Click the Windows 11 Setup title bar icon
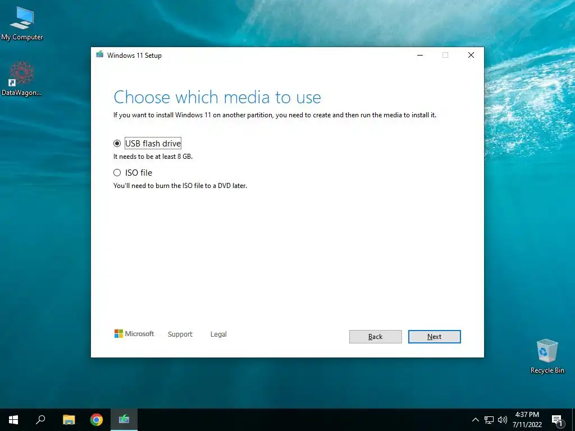 pyautogui.click(x=100, y=54)
